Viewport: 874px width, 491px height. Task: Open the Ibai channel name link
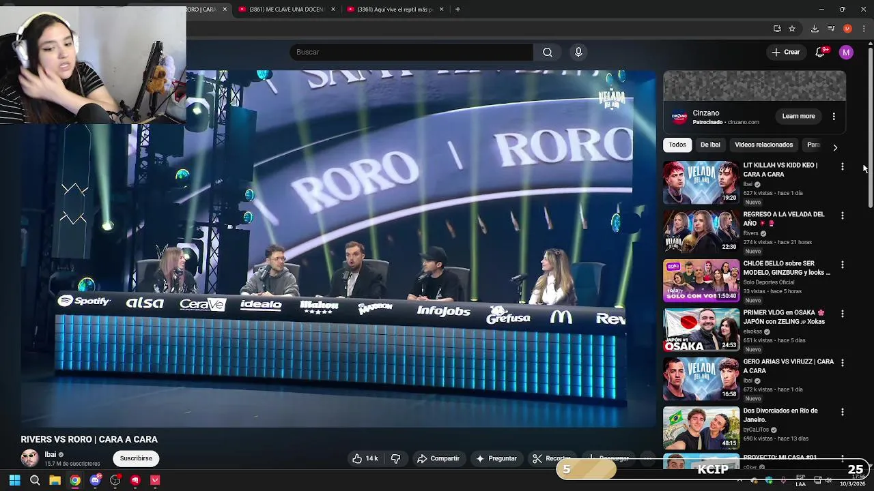point(51,454)
